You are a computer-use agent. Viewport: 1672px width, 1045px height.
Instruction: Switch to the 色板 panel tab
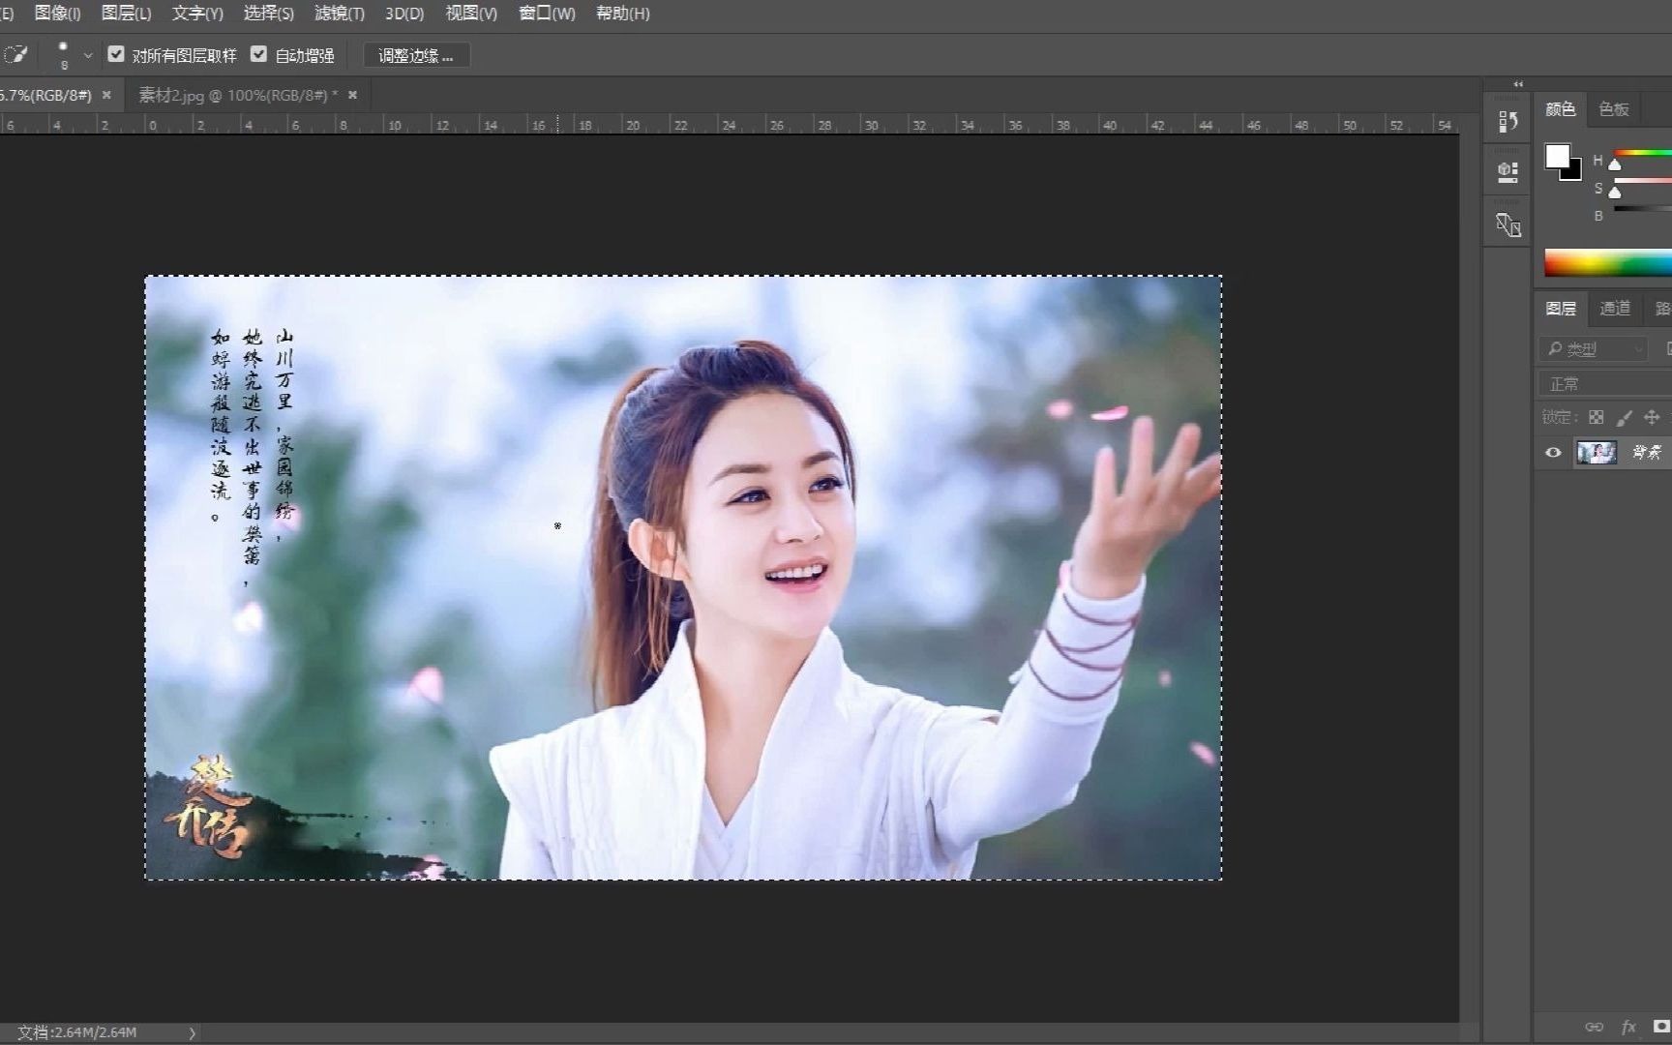coord(1614,109)
